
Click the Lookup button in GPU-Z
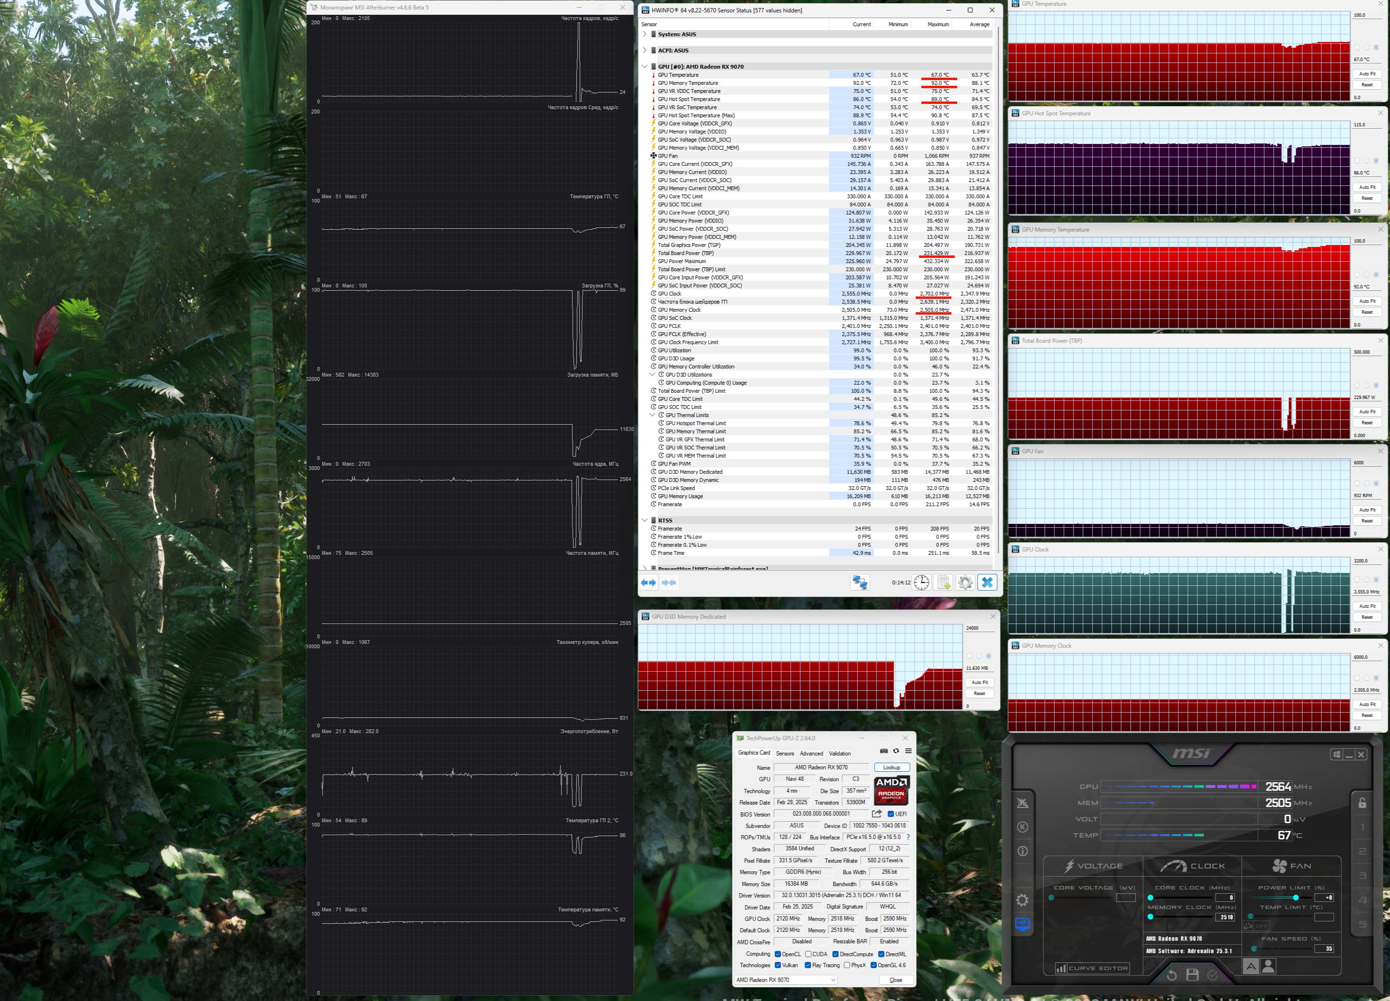click(891, 767)
